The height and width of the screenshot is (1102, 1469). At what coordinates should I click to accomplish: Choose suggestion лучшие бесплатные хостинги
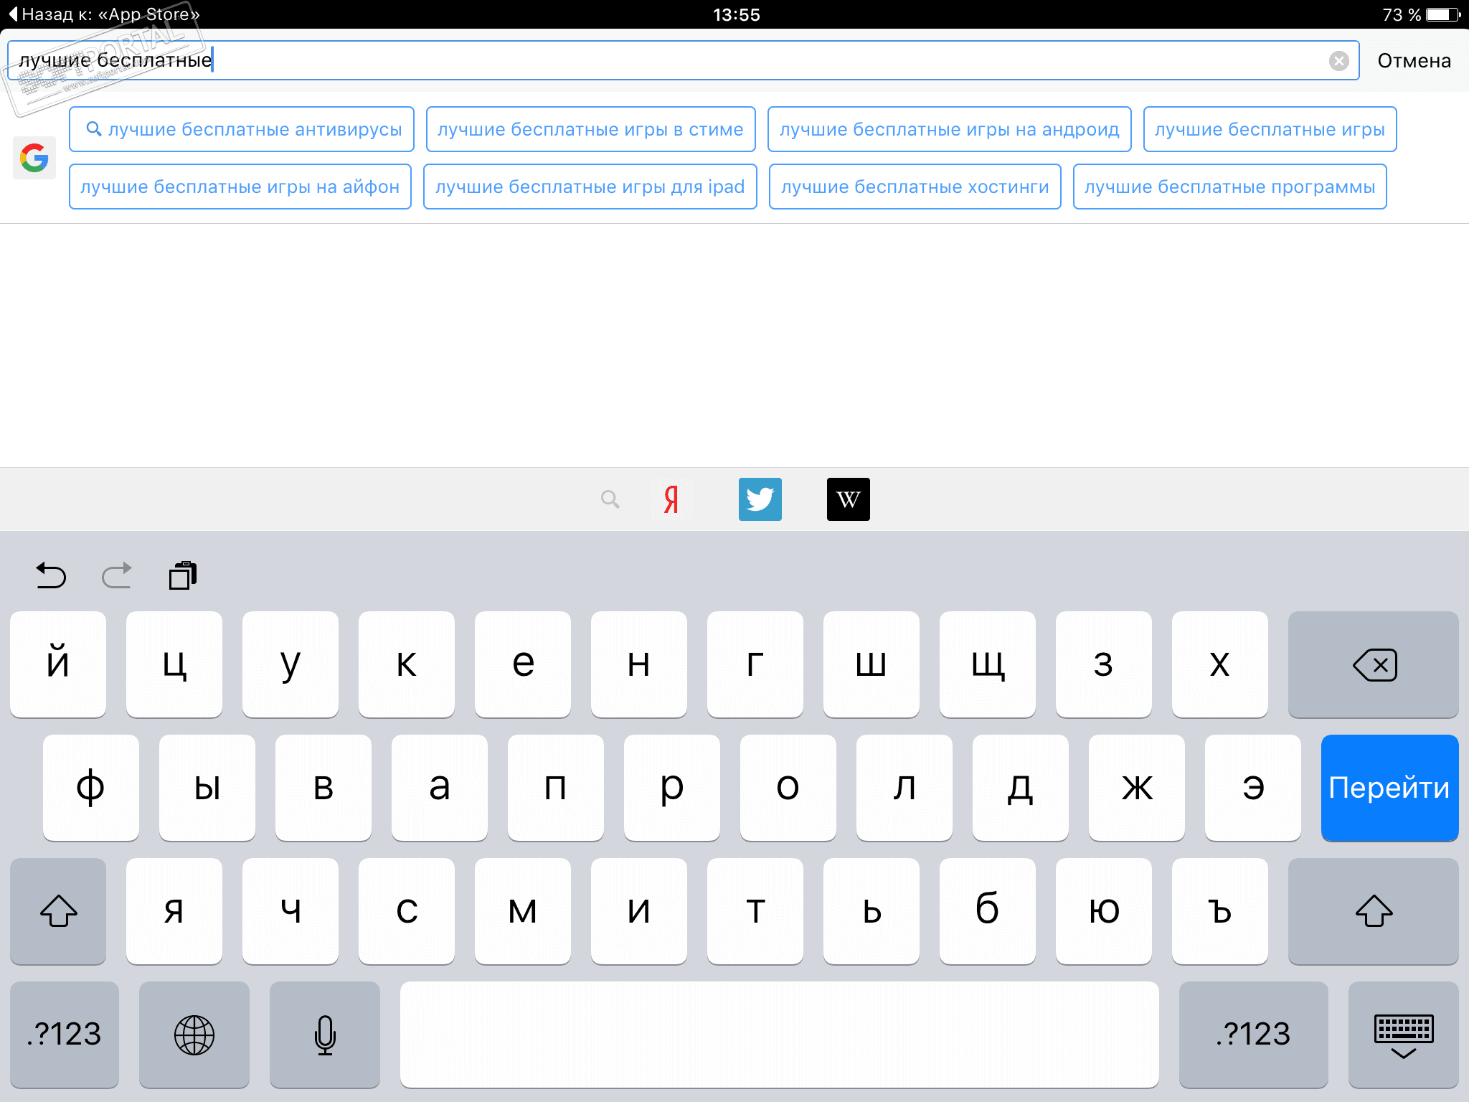pos(915,187)
